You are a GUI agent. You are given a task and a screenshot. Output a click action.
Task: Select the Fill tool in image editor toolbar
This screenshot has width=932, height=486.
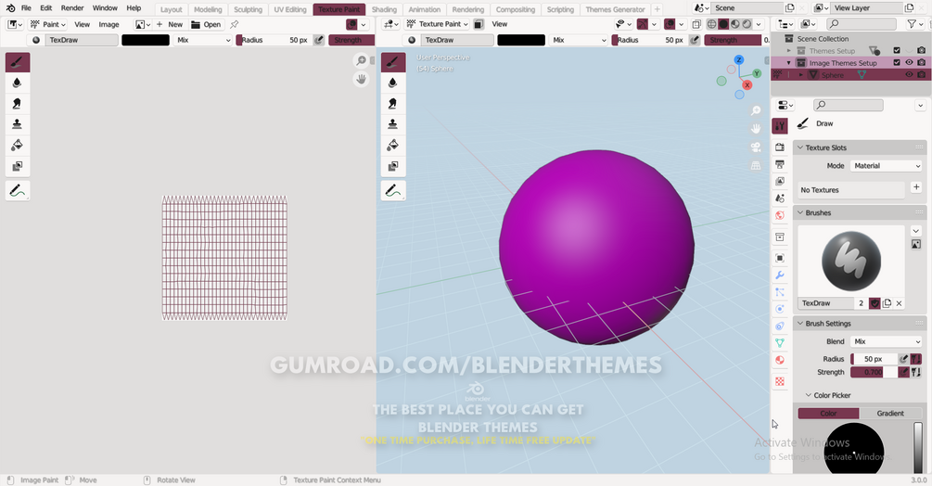point(18,145)
